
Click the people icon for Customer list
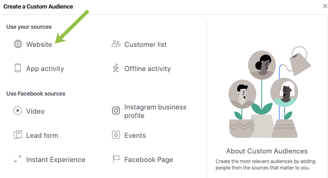click(116, 44)
